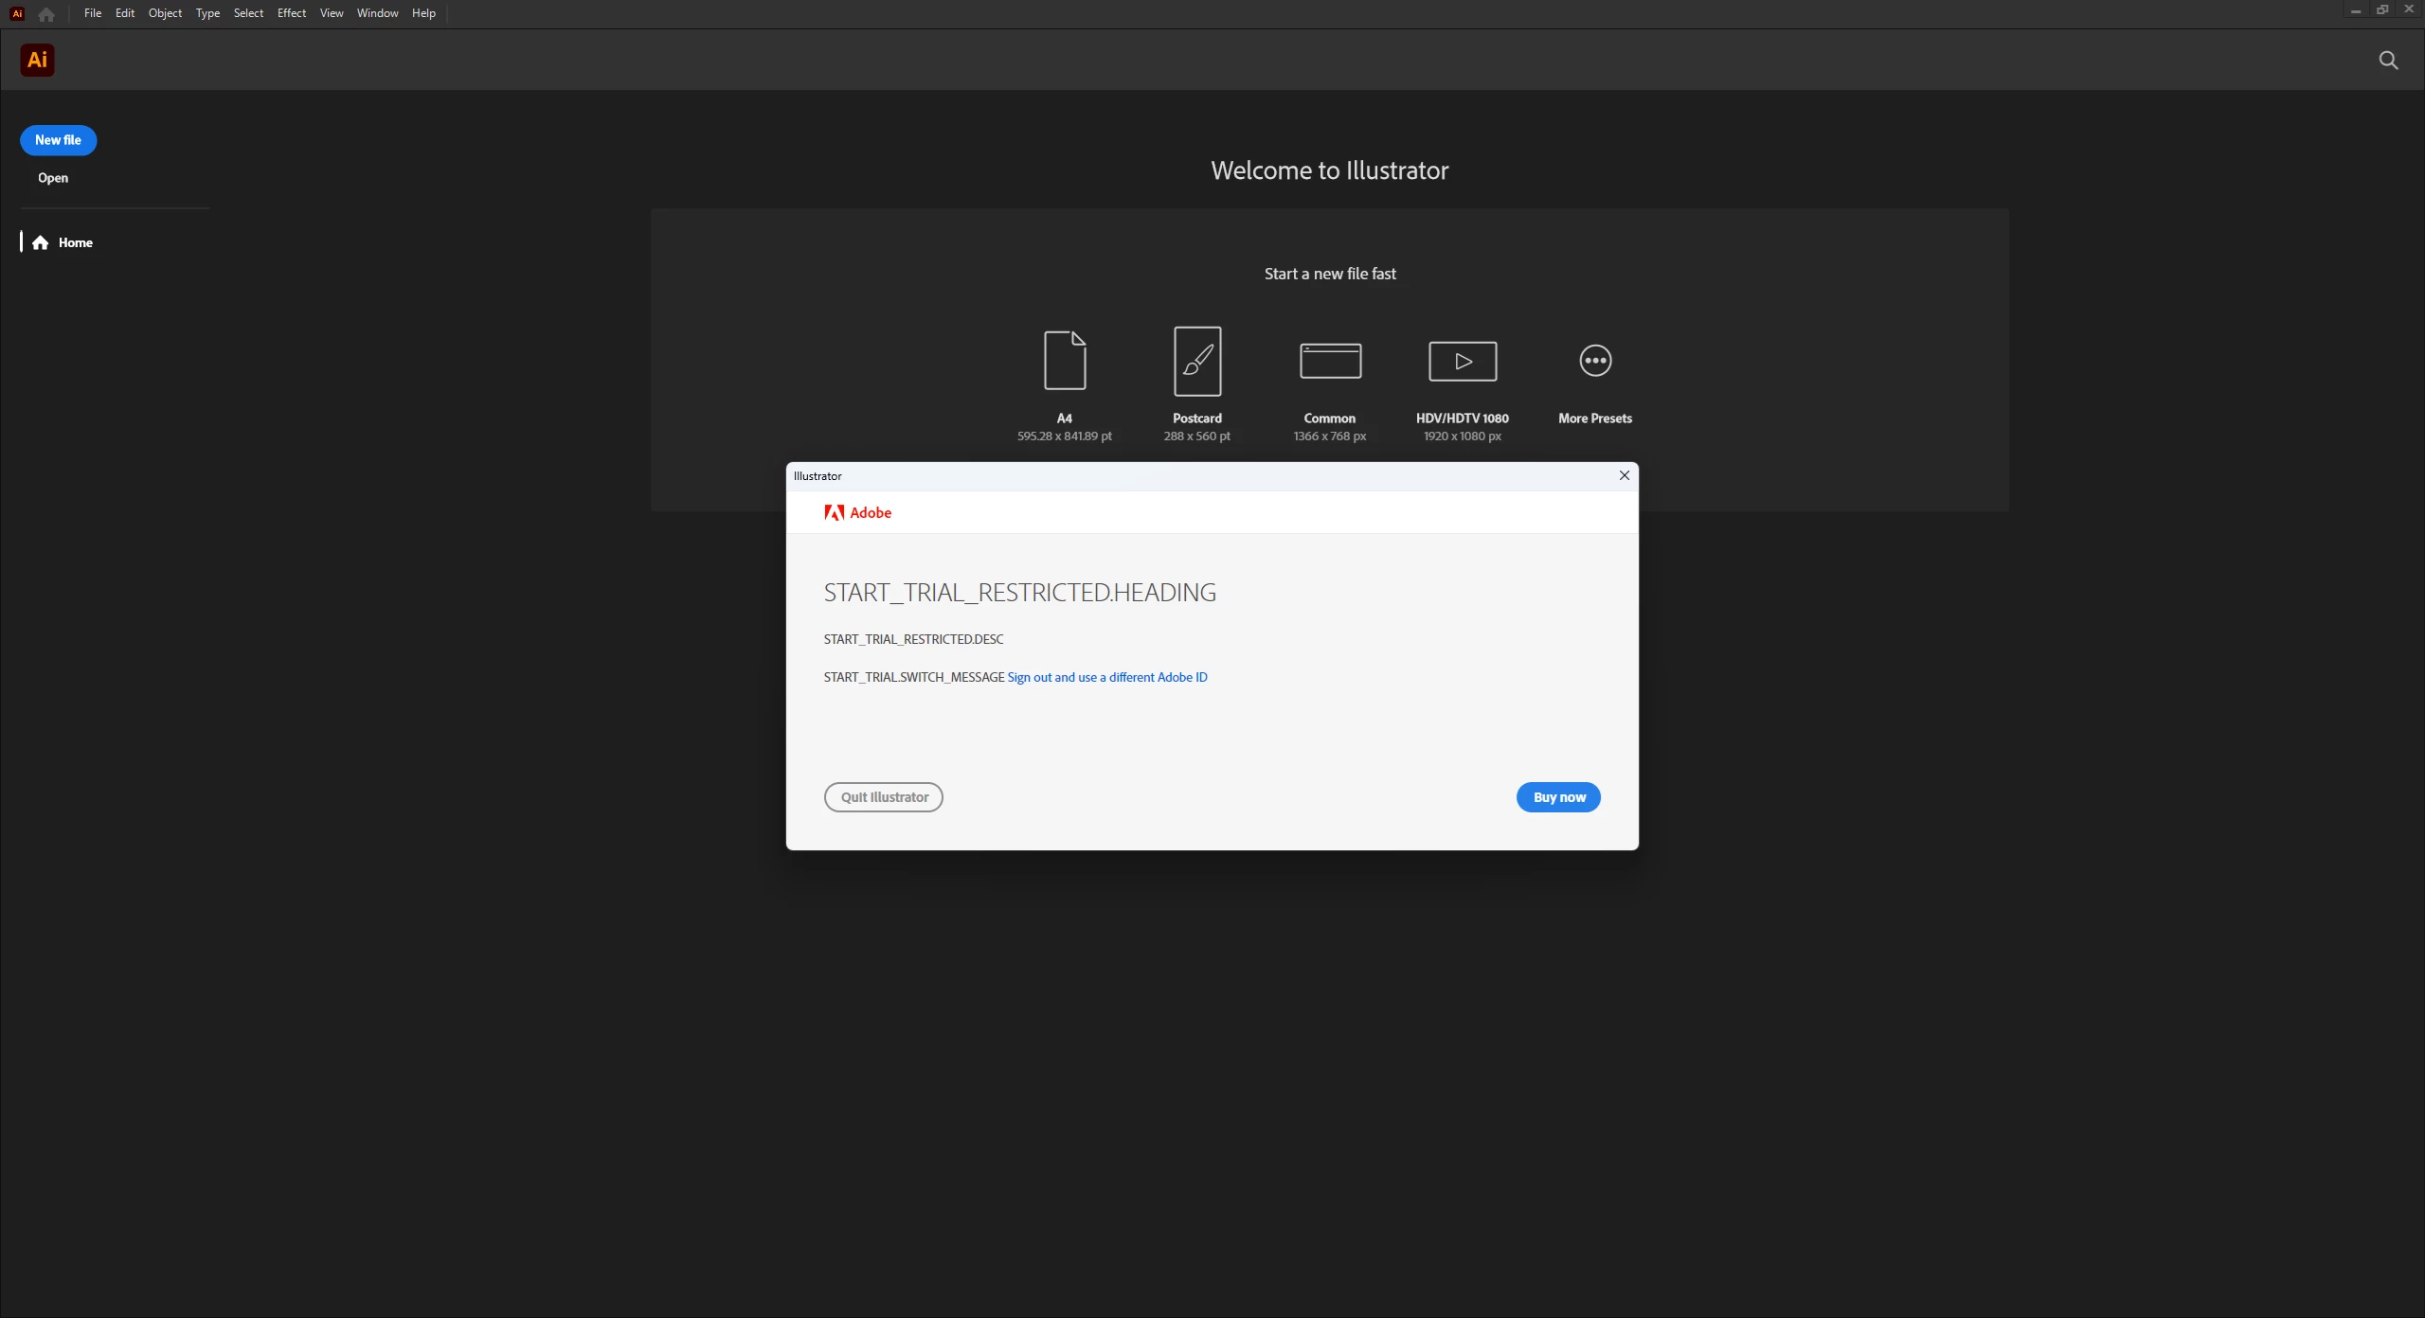Click the Open button in sidebar
Screen dimensions: 2425x1318
coord(53,178)
